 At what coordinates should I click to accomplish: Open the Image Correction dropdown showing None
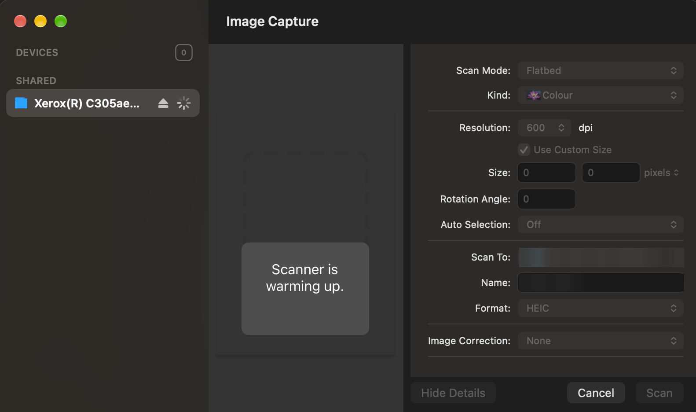[x=601, y=341]
